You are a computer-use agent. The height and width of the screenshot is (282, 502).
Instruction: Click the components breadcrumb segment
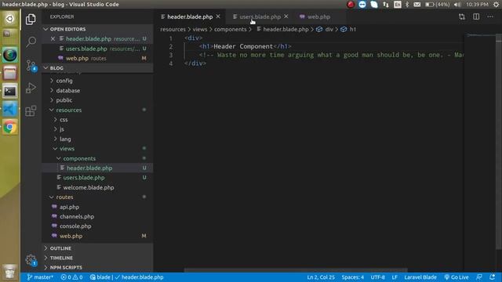230,29
